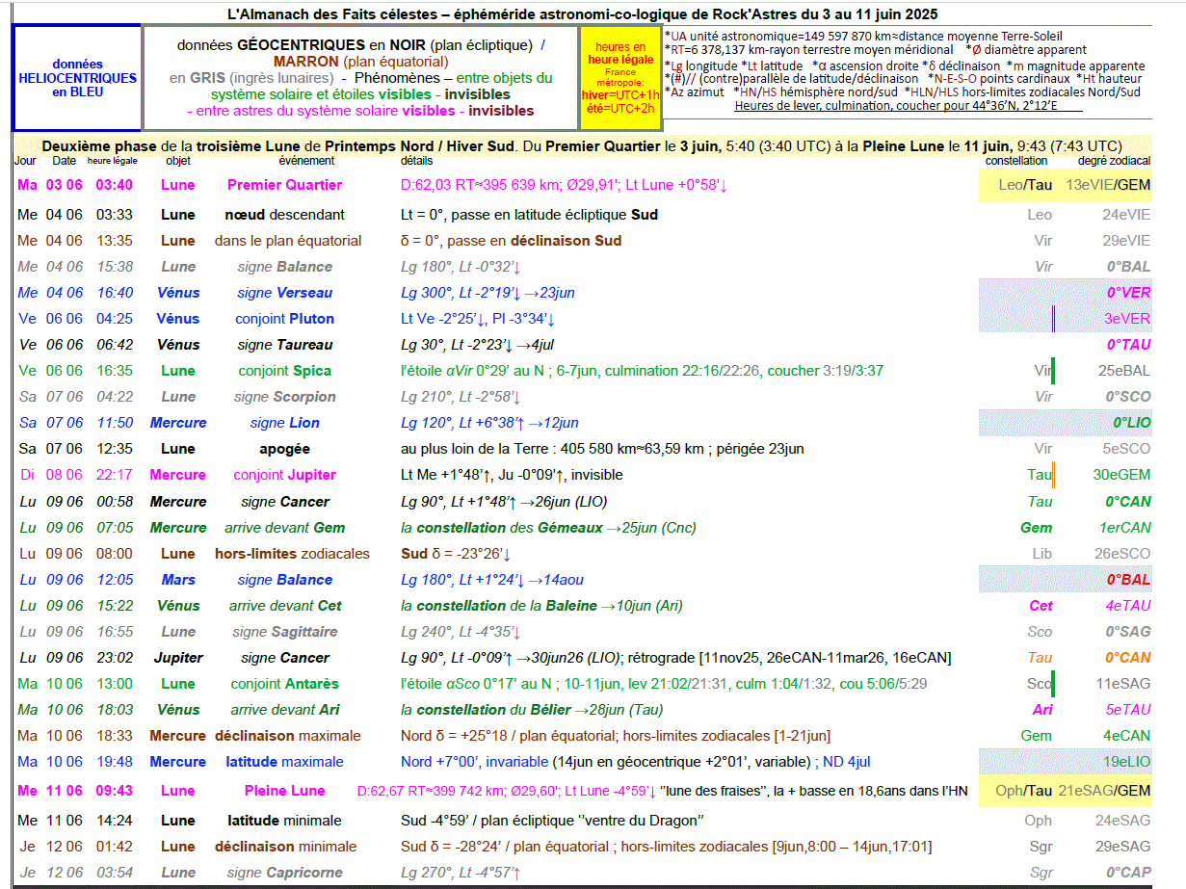
Task: Click the "Mars" object name
Action: point(178,580)
